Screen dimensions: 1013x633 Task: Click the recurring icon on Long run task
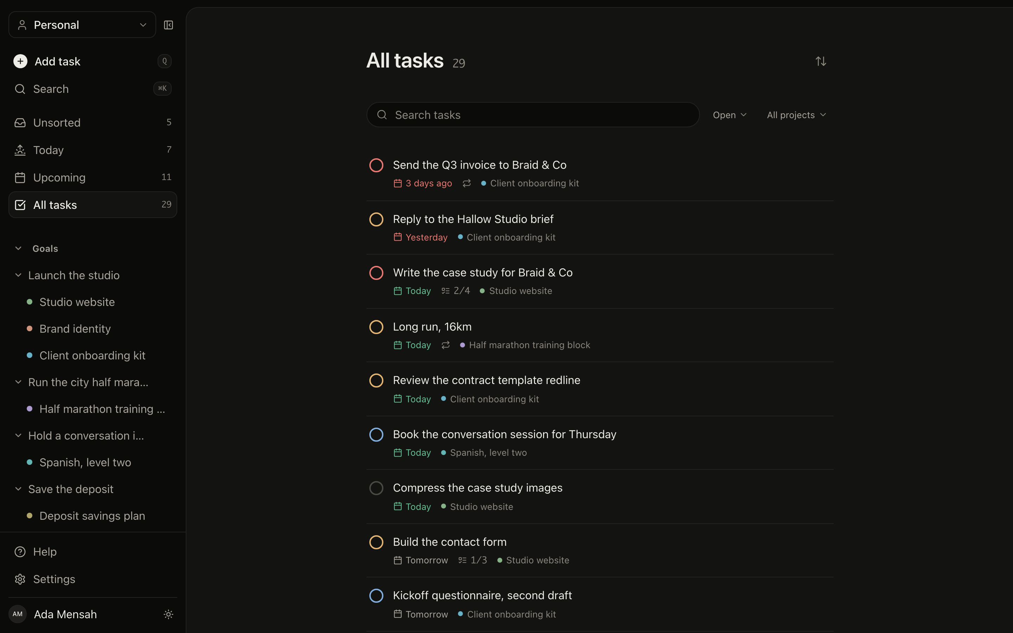tap(445, 345)
